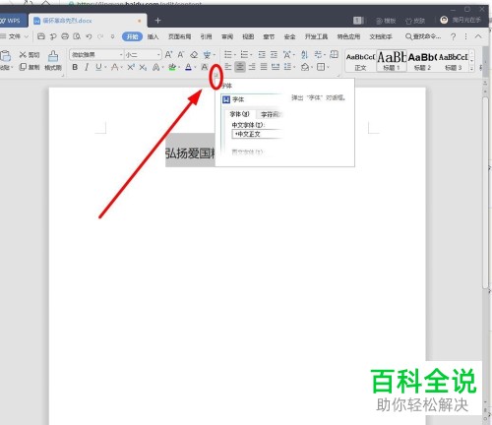
Task: Click the borders icon in paragraph group
Action: pos(321,67)
